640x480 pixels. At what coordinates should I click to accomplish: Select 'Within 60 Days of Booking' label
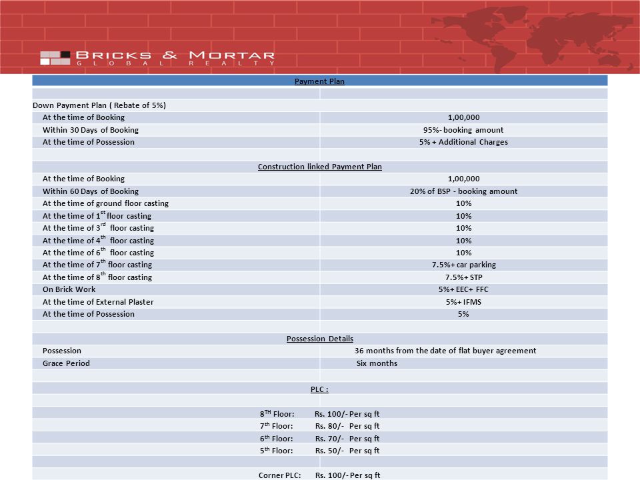91,191
